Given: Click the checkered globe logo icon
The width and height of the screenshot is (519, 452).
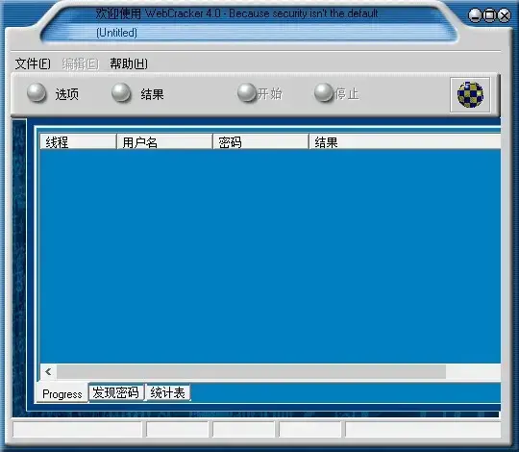Looking at the screenshot, I should pyautogui.click(x=470, y=94).
